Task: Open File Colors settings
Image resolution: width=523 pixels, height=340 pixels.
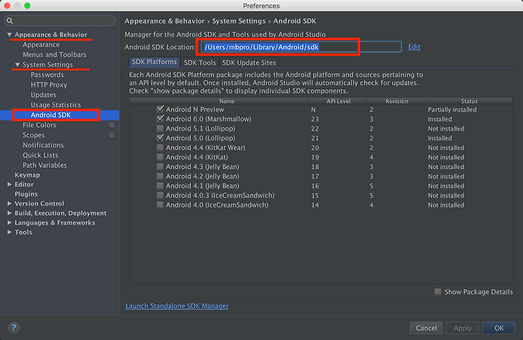Action: point(39,125)
